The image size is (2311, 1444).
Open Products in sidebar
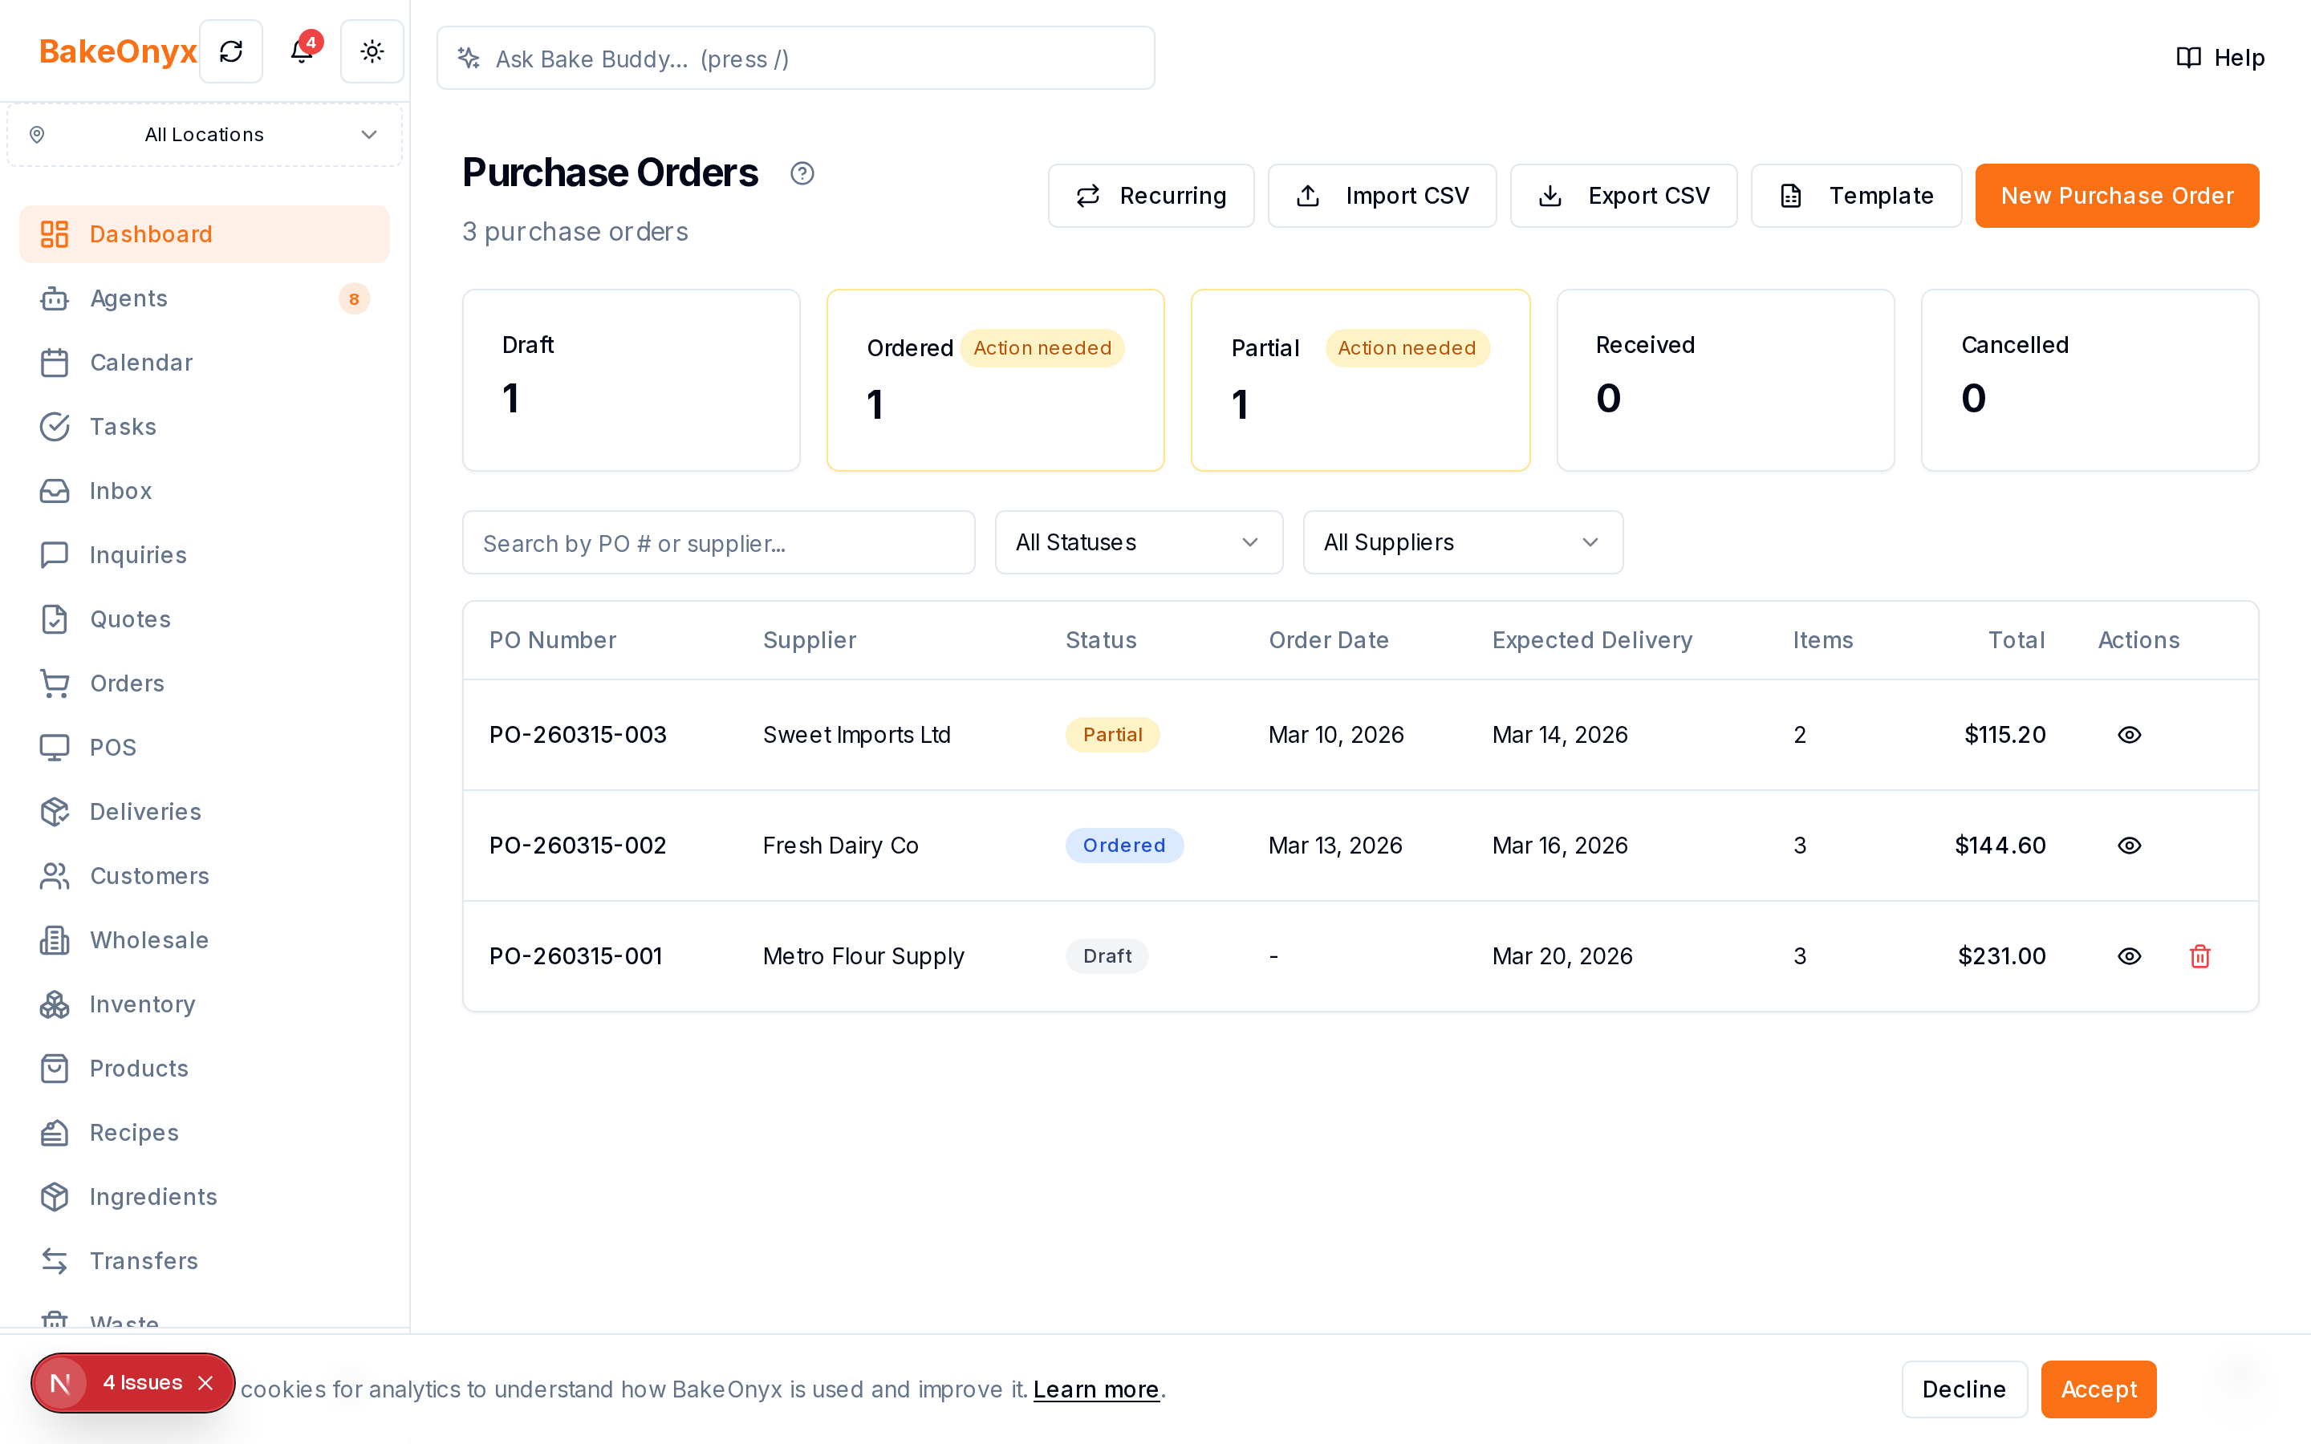[205, 1068]
